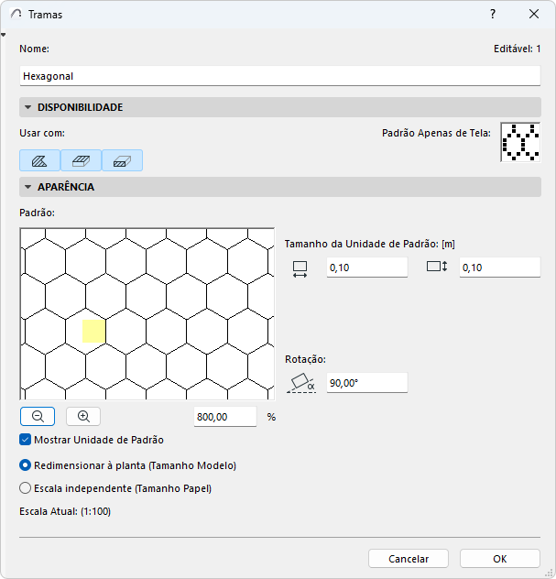This screenshot has height=579, width=556.
Task: Click the Tramas dialog title icon
Action: 16,14
